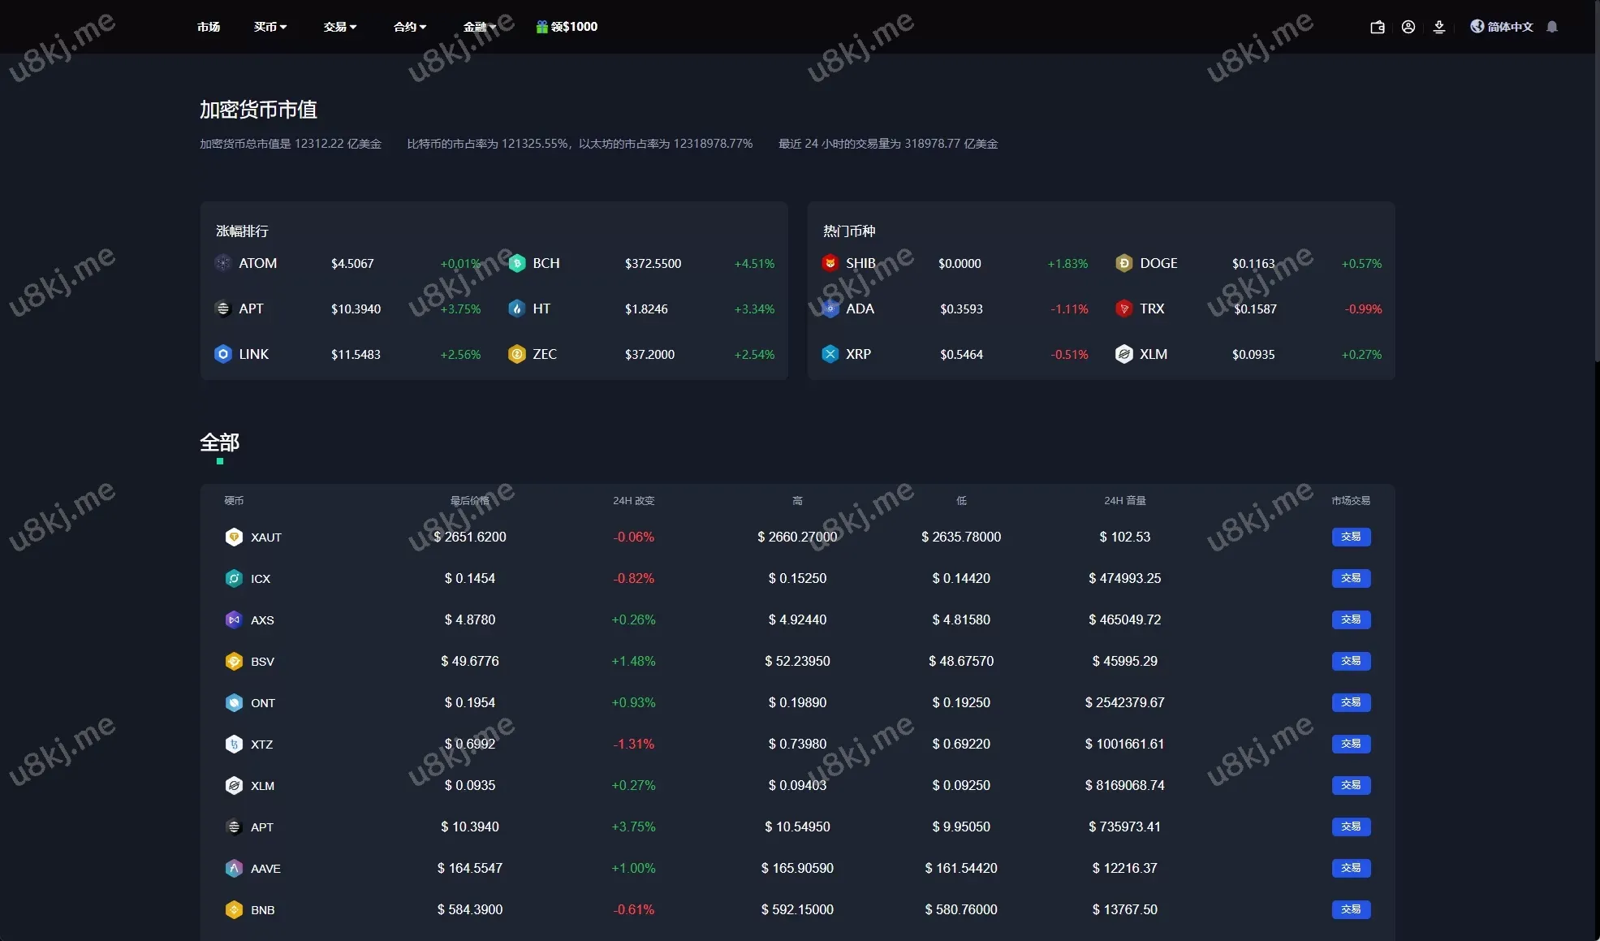Expand the 买币 dropdown menu
Screen dimensions: 1600x941
pos(270,27)
